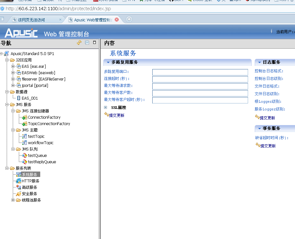This screenshot has height=239, width=295.
Task: Collapse the JMS 队列 node
Action: pos(13,149)
